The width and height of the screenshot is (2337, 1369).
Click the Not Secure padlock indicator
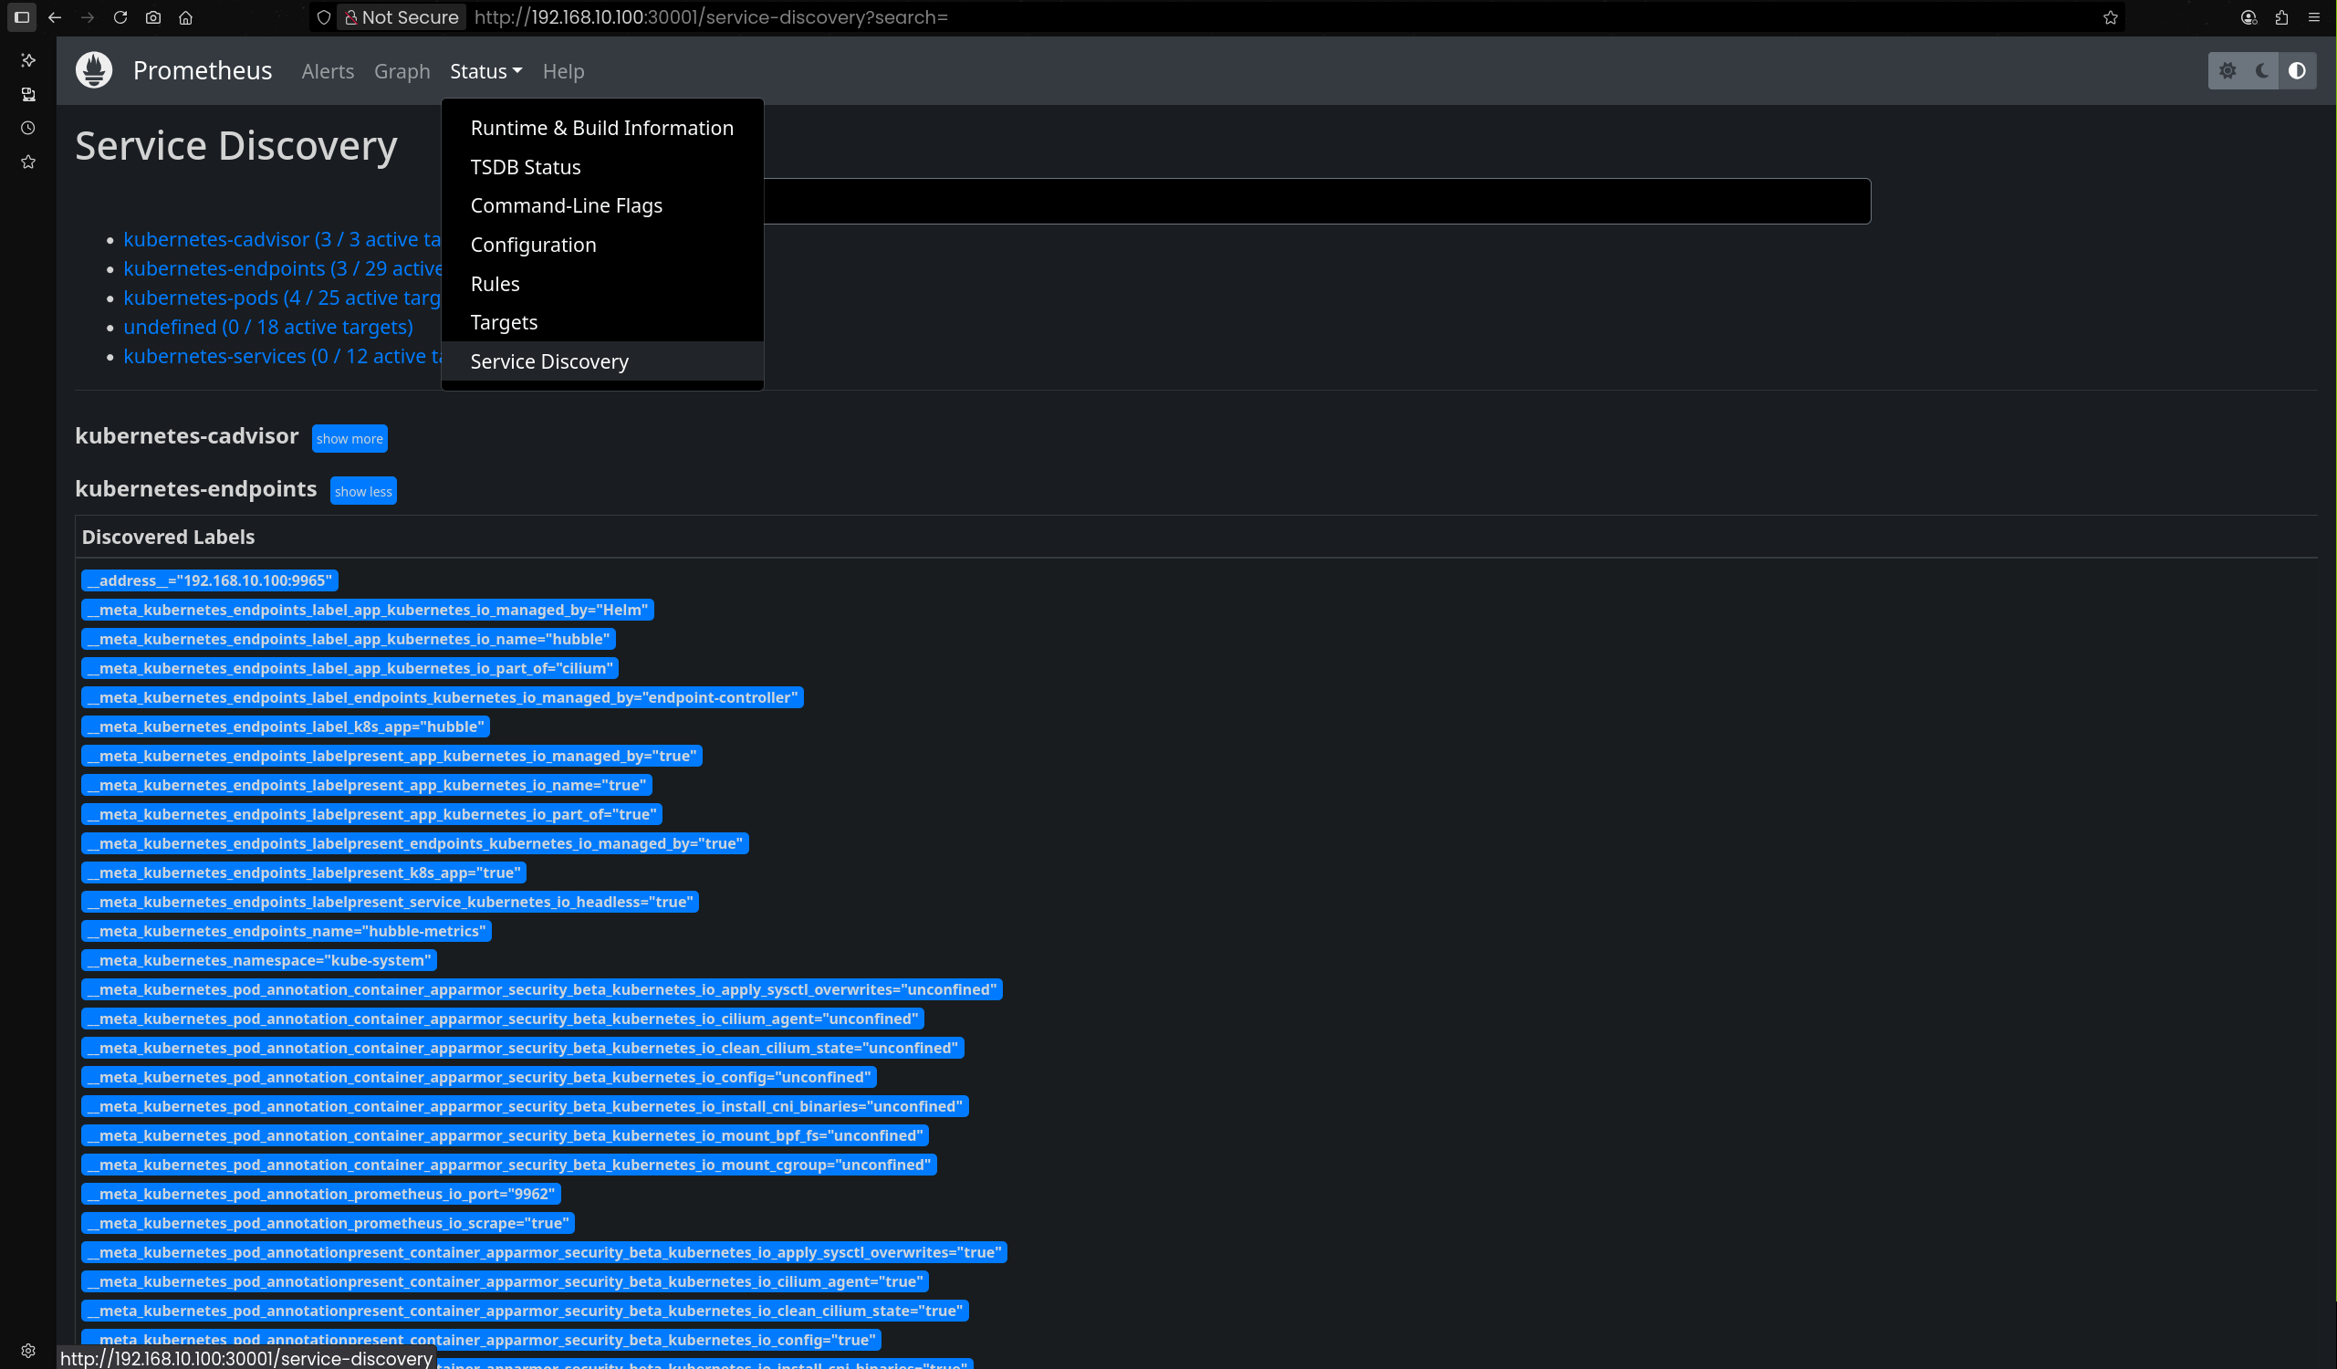pyautogui.click(x=401, y=16)
